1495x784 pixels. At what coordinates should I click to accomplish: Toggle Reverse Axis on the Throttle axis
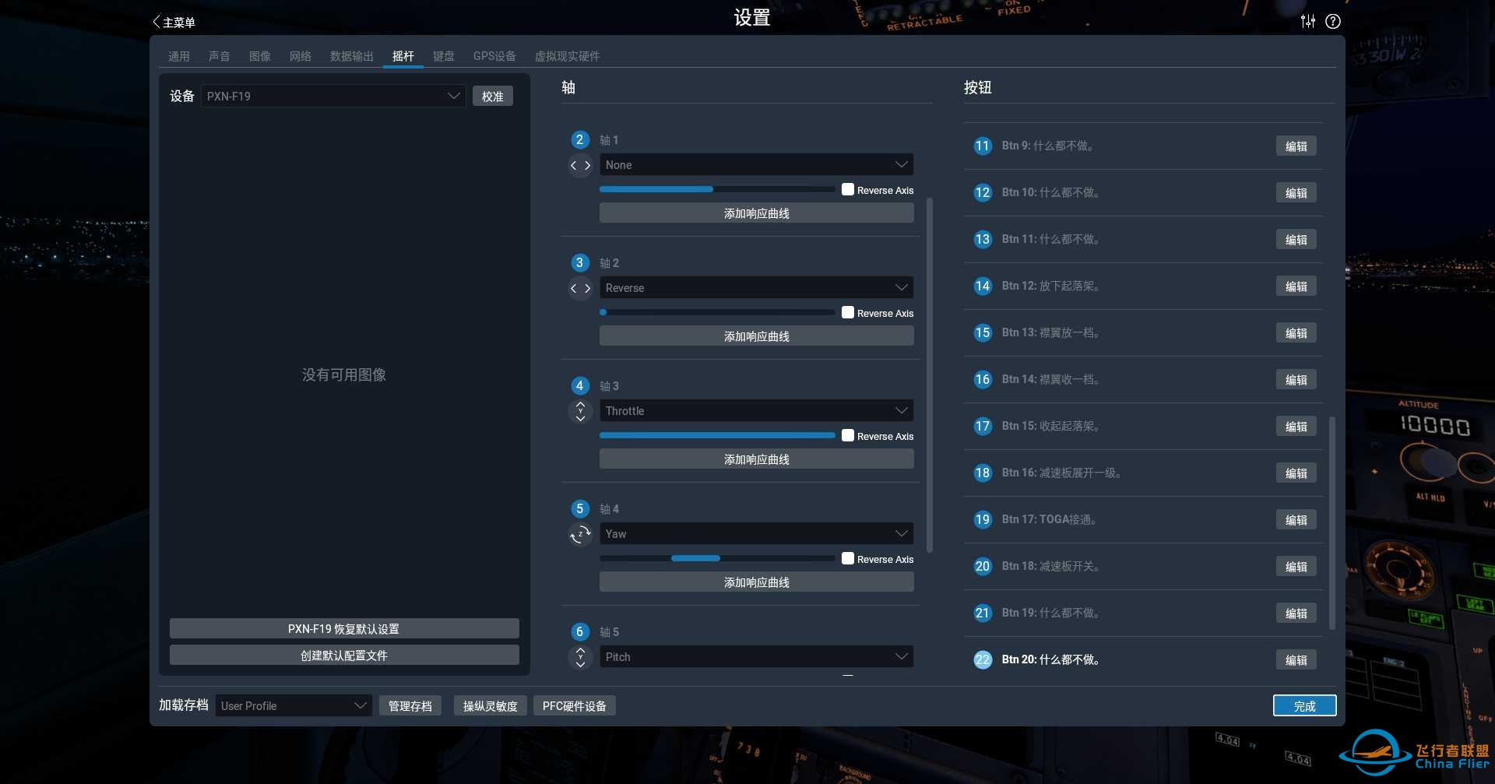(847, 435)
